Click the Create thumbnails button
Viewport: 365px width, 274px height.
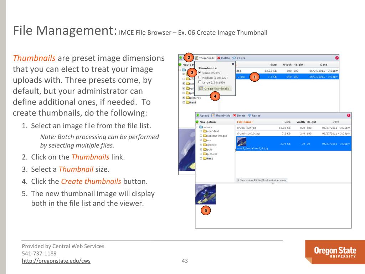click(x=215, y=88)
